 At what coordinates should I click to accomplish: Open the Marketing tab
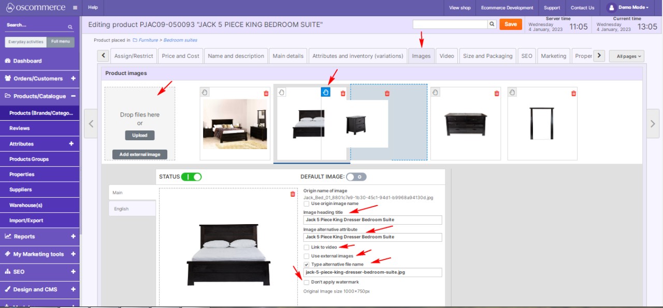point(554,56)
